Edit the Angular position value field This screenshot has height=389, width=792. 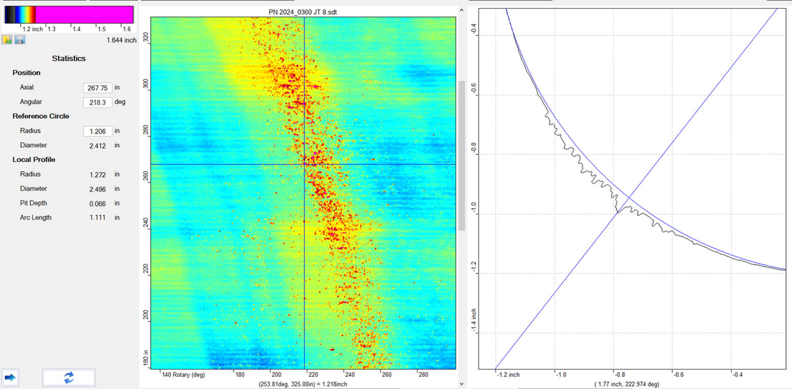[97, 102]
